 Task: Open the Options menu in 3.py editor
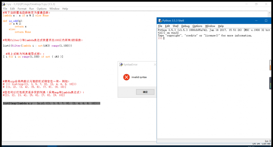point(42,9)
